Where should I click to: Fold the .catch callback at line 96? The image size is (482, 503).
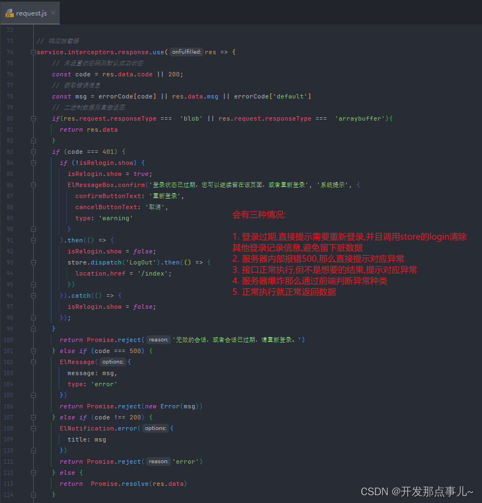click(33, 295)
